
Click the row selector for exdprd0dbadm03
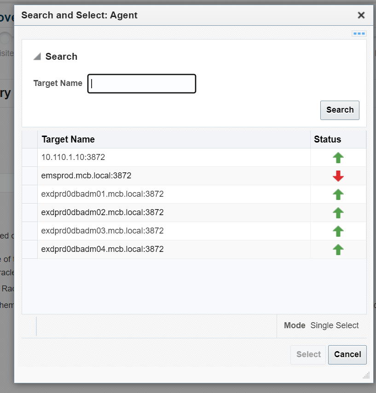click(x=30, y=231)
